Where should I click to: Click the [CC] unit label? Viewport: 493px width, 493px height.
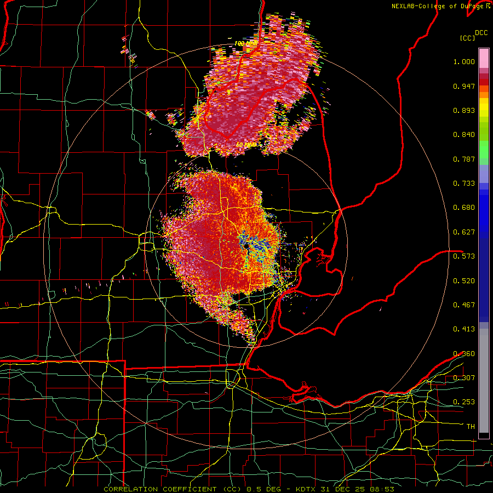[467, 38]
